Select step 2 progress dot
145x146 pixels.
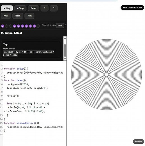pyautogui.click(x=7, y=26)
